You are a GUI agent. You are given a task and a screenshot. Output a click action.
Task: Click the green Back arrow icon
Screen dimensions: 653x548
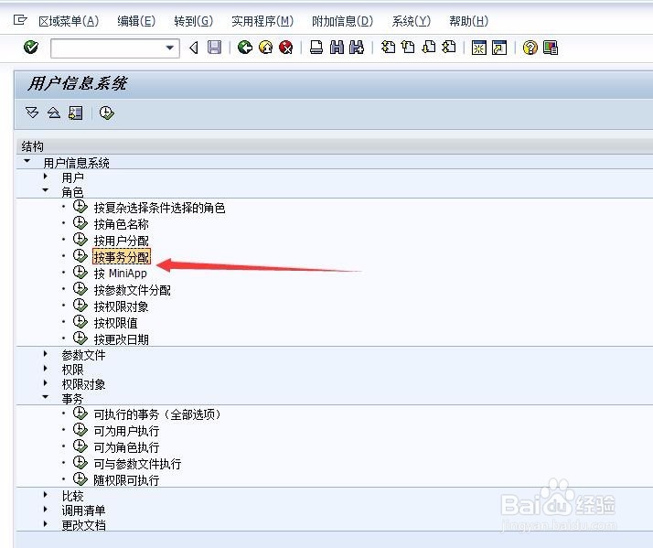pyautogui.click(x=245, y=48)
